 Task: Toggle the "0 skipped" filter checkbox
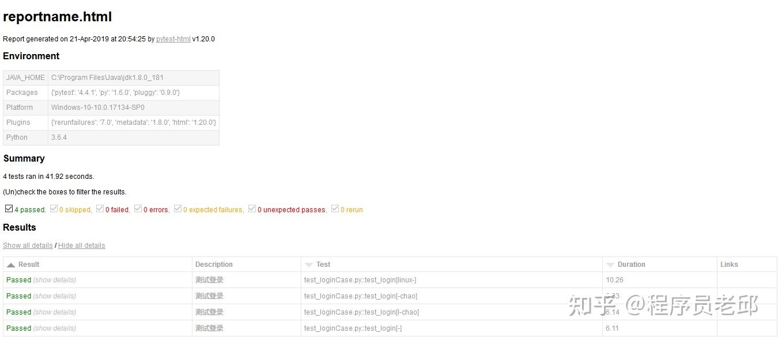coord(54,209)
